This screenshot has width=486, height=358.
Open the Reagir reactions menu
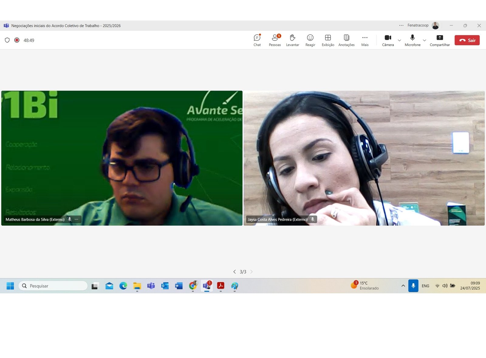click(310, 40)
